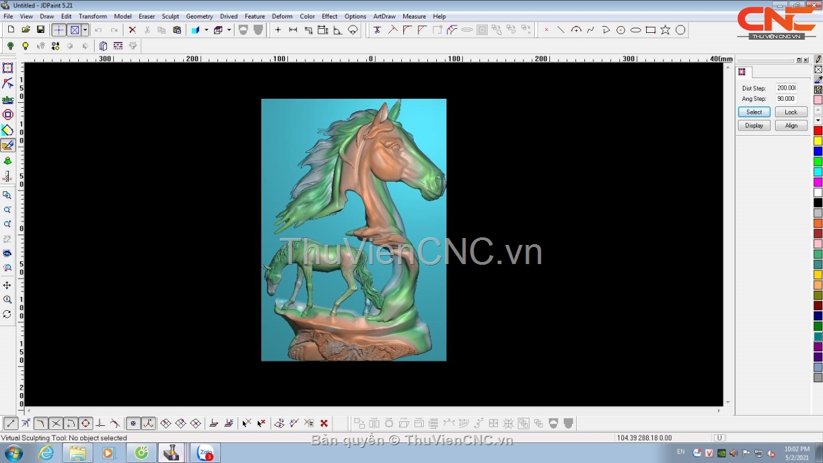Viewport: 823px width, 463px height.
Task: Click the Align button
Action: point(791,126)
